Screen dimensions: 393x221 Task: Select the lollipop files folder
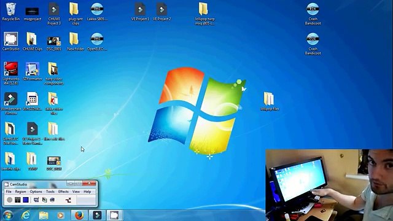270,101
